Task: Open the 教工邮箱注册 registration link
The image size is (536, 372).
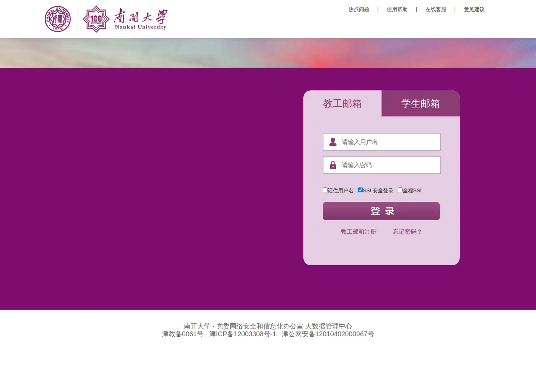Action: (358, 232)
